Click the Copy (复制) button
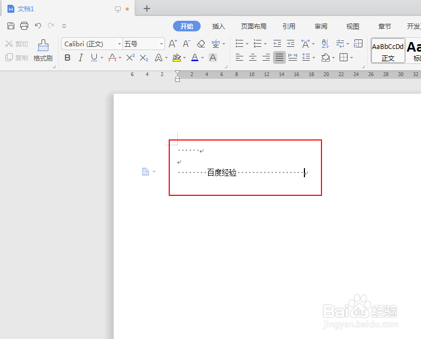The height and width of the screenshot is (339, 421). pyautogui.click(x=16, y=57)
